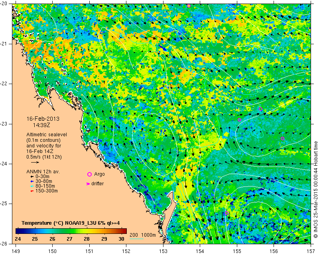Click the '14:39Z' time label

[x=41, y=125]
